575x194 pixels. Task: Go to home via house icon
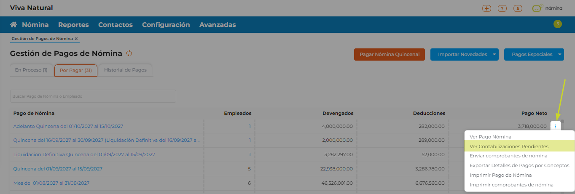pyautogui.click(x=13, y=24)
